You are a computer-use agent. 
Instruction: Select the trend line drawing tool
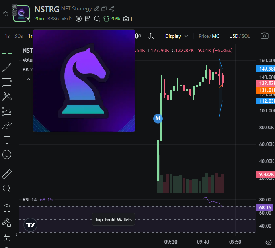click(7, 68)
